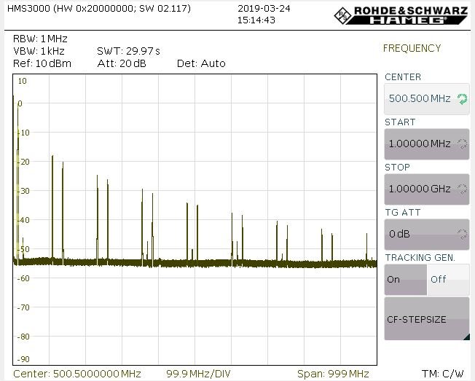
Task: Click the VBW: 1 kHz readout
Action: [39, 51]
